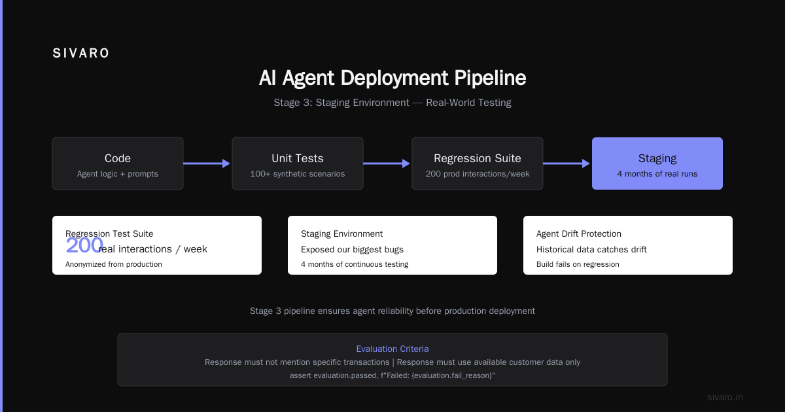This screenshot has width=785, height=412.
Task: Select the highlighted Staging stage box
Action: (657, 163)
